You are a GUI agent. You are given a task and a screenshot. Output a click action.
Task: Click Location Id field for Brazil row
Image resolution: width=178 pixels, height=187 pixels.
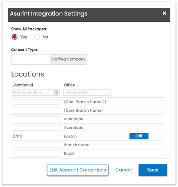37,154
